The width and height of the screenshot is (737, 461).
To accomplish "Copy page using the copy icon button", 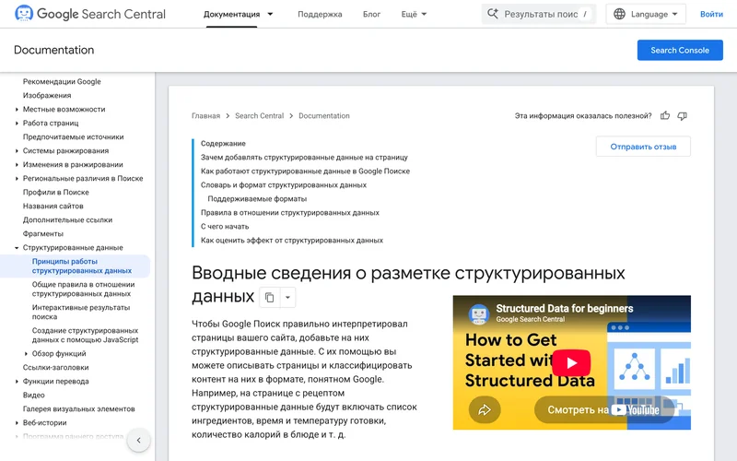I will (x=269, y=297).
